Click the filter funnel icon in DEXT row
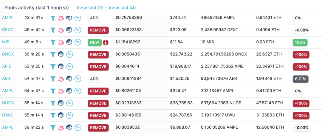The height and width of the screenshot is (137, 322). (x=53, y=30)
